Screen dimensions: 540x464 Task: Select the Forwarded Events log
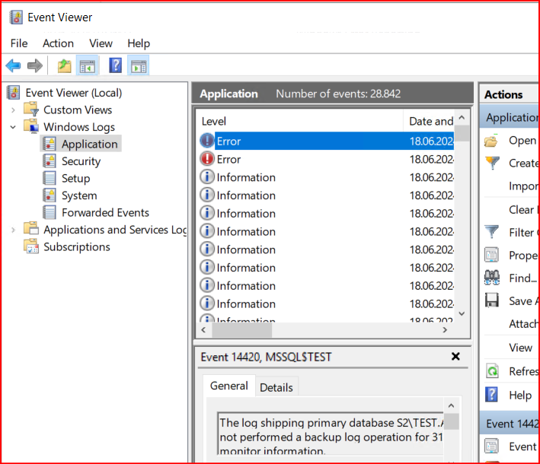pos(105,212)
